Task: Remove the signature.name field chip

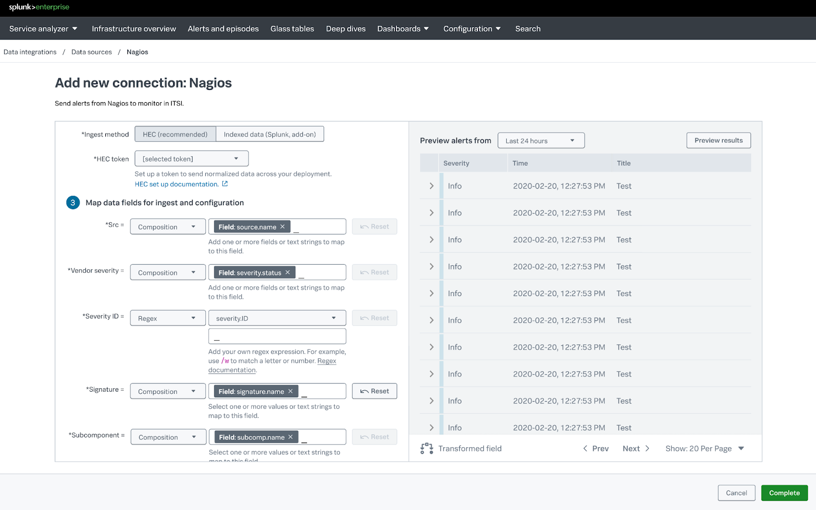Action: (290, 391)
